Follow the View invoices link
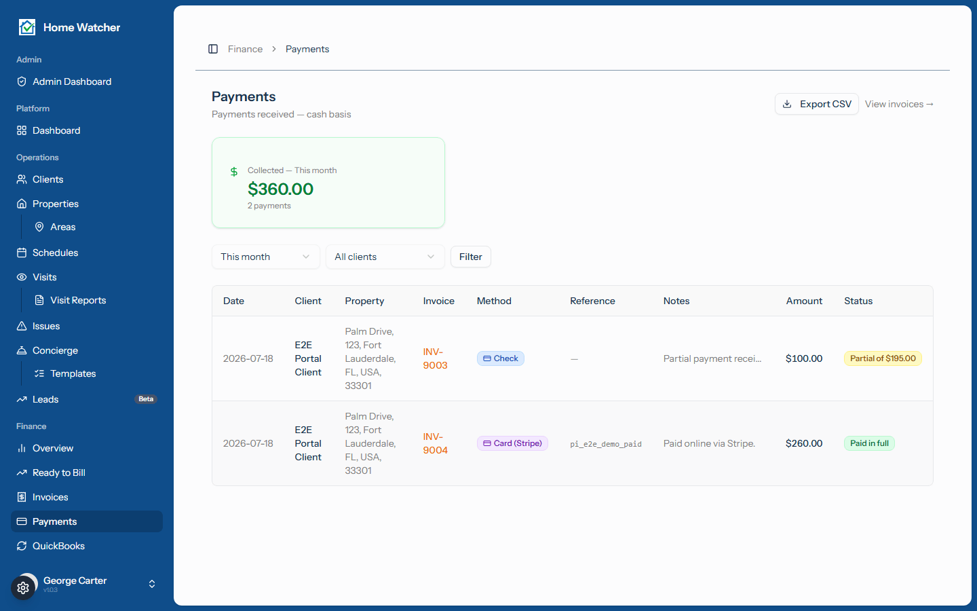This screenshot has height=611, width=977. coord(899,104)
